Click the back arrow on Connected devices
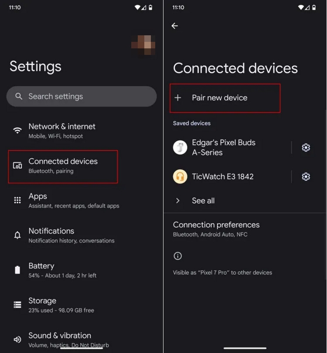 174,26
